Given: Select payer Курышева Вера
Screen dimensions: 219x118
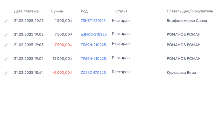Looking at the screenshot, I should 181,73.
